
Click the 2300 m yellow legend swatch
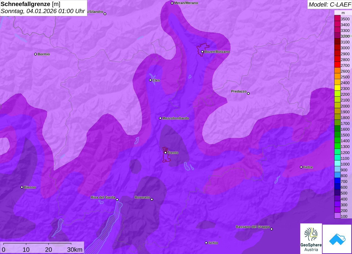tap(337, 88)
